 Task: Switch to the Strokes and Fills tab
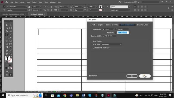pos(112,25)
